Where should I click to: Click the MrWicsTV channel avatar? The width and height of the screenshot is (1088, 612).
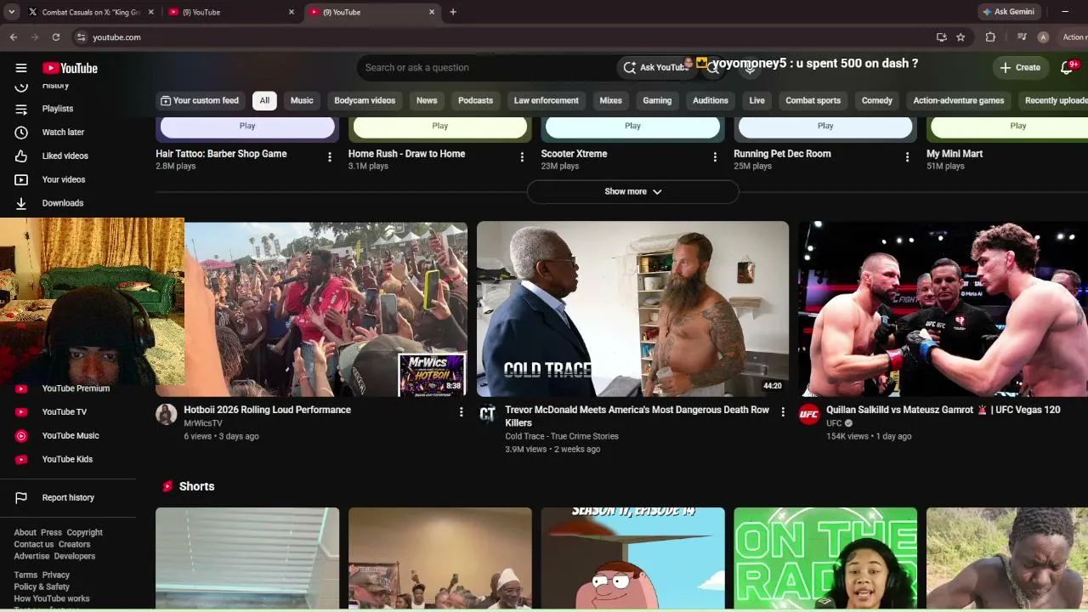point(167,414)
